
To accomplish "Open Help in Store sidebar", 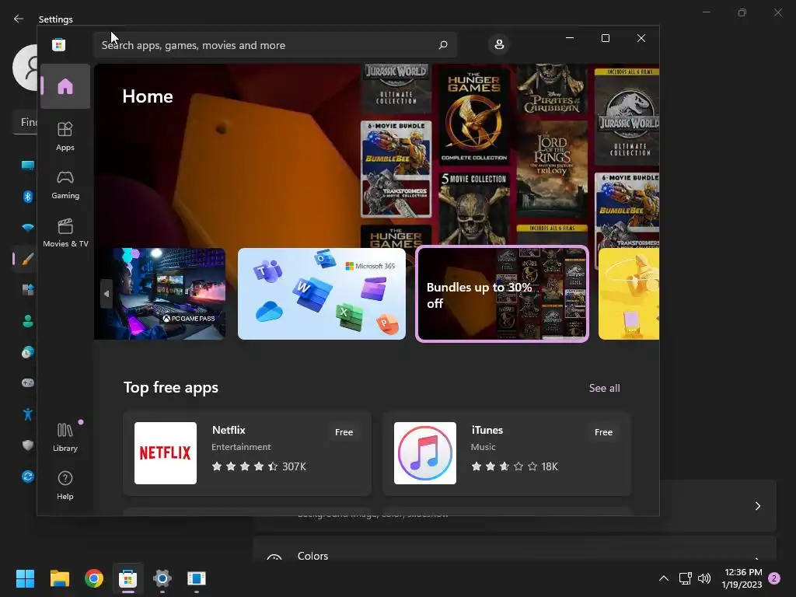I will [65, 485].
